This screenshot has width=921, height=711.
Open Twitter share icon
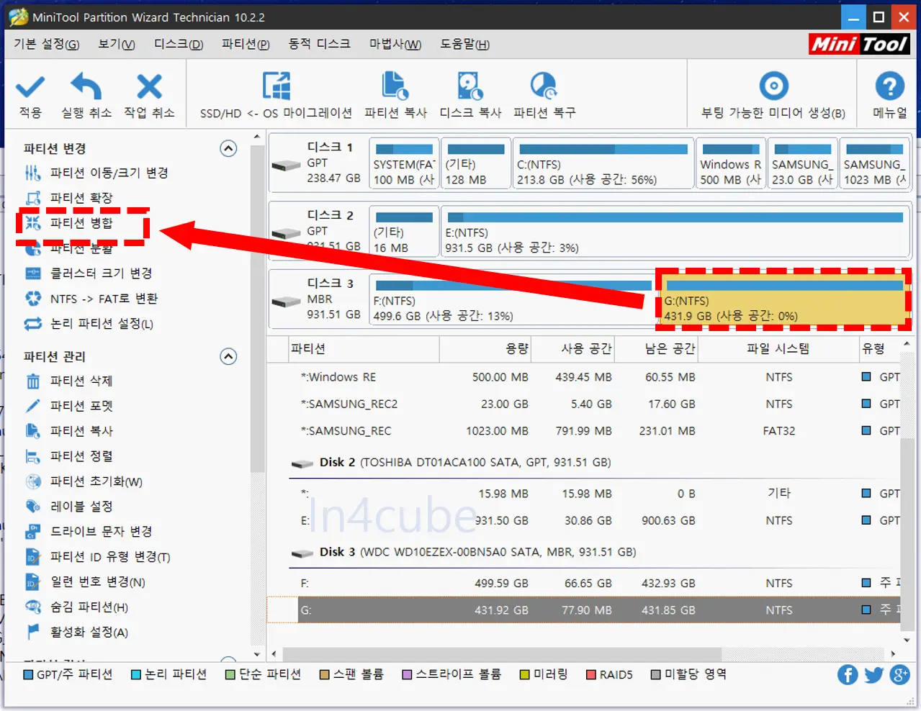874,674
